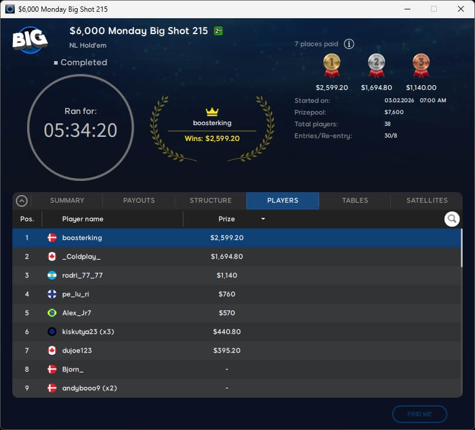The image size is (475, 430).
Task: Select the _Coldplay_ player row
Action: coord(235,257)
